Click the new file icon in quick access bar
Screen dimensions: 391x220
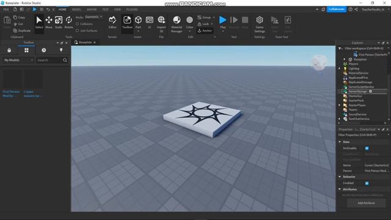coord(15,10)
